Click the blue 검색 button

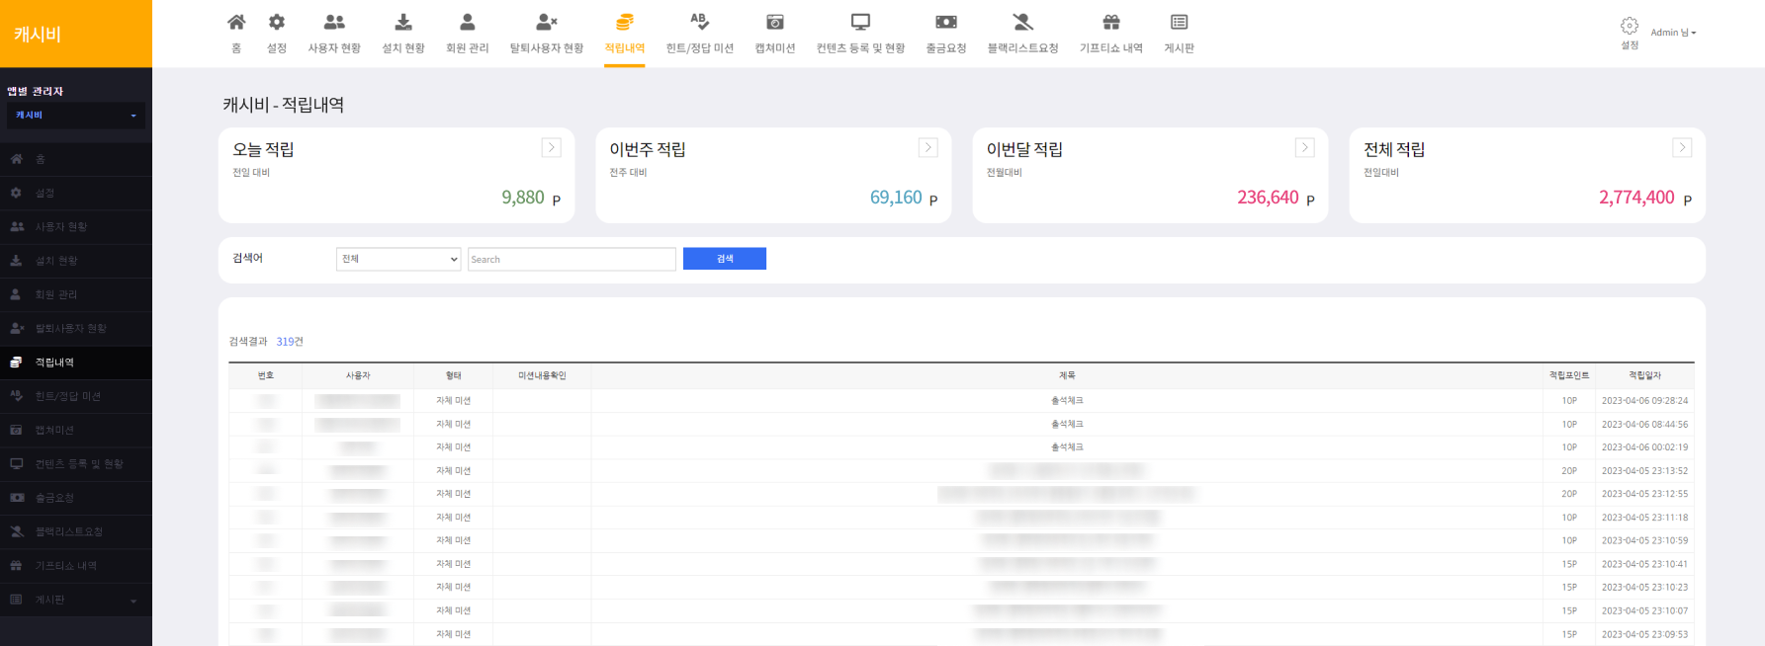pyautogui.click(x=725, y=259)
